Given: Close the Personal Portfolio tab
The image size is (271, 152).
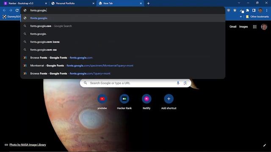Looking at the screenshot, I should tap(93, 3).
